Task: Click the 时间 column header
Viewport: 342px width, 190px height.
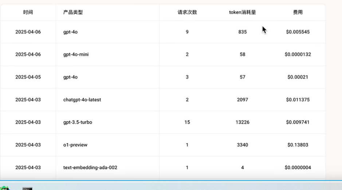Action: (x=28, y=12)
